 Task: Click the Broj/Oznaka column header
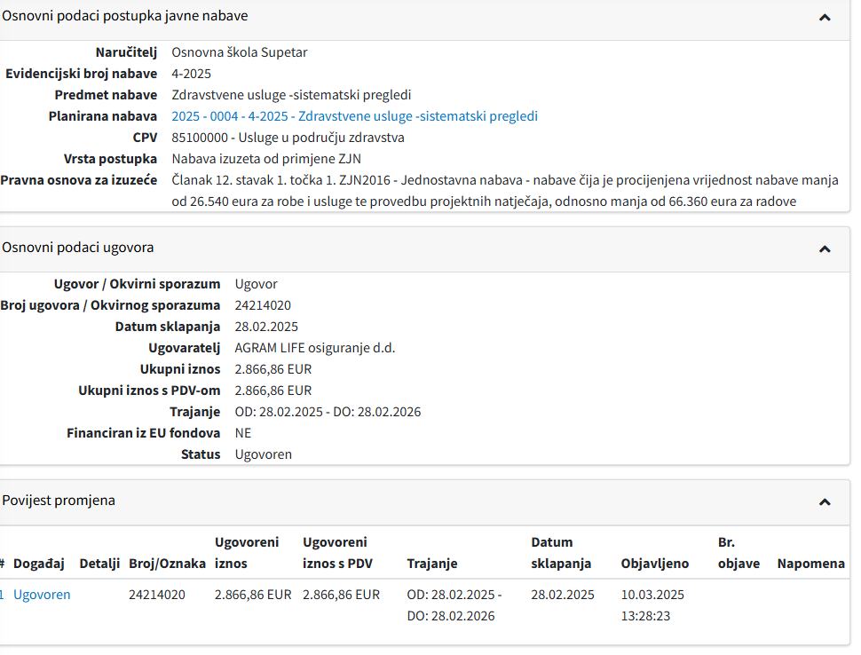coord(167,564)
